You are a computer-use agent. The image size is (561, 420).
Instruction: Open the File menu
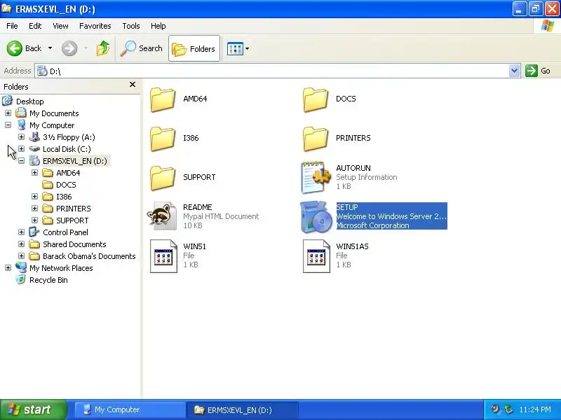pyautogui.click(x=12, y=26)
